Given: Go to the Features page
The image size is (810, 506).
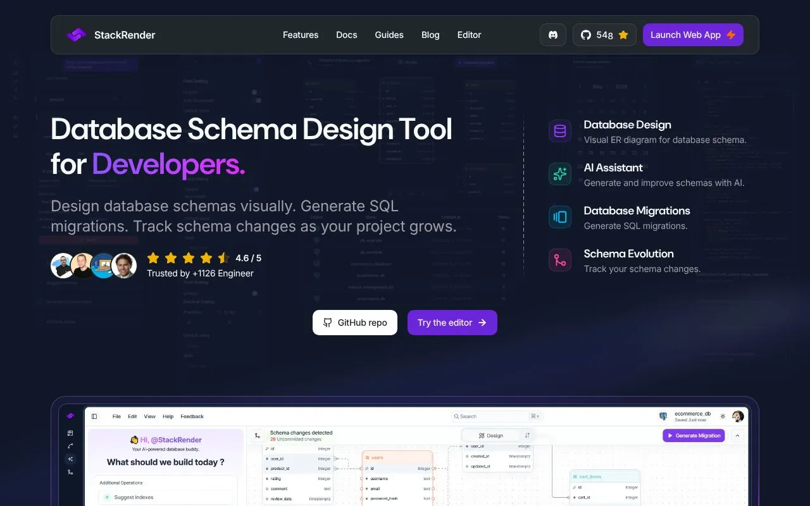Looking at the screenshot, I should click(301, 35).
